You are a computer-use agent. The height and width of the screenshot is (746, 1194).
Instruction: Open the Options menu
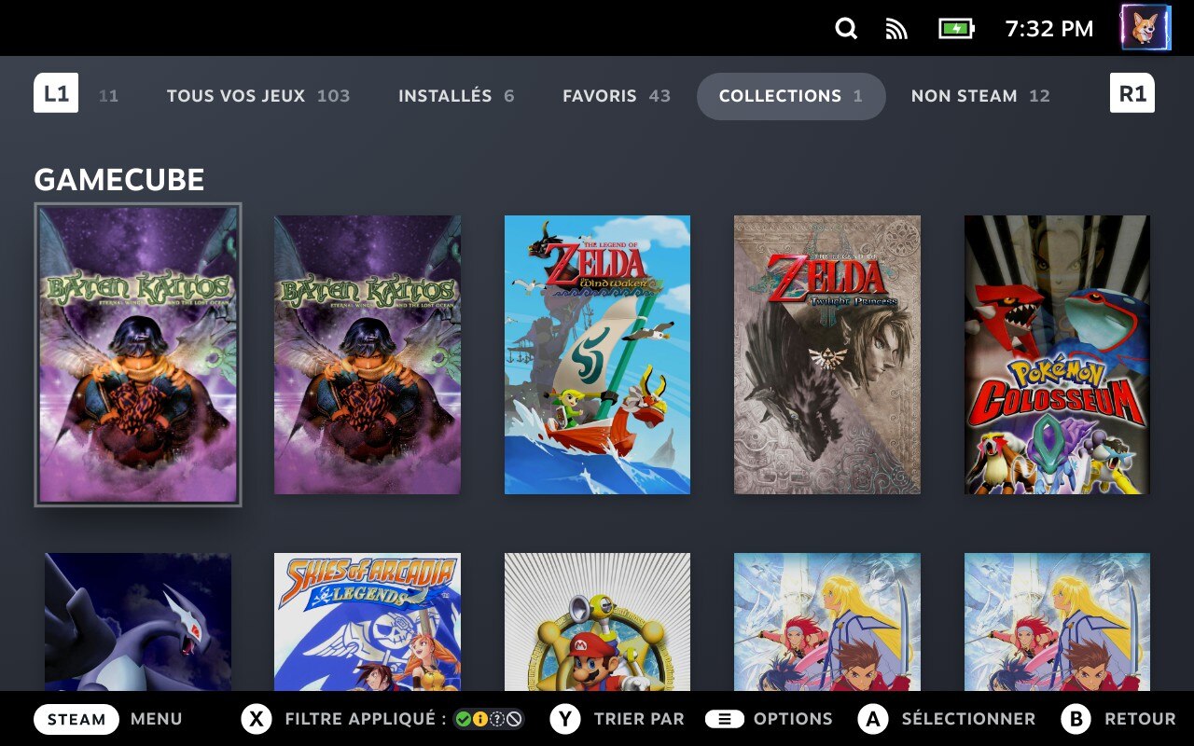click(x=792, y=719)
